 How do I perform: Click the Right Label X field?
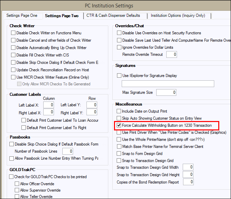coord(49,112)
